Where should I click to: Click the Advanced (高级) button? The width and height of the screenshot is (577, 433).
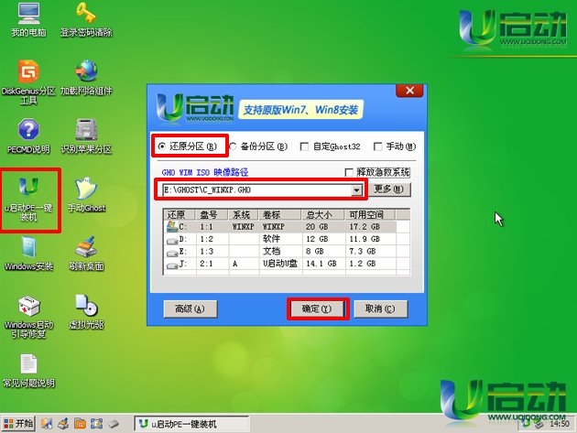click(190, 309)
